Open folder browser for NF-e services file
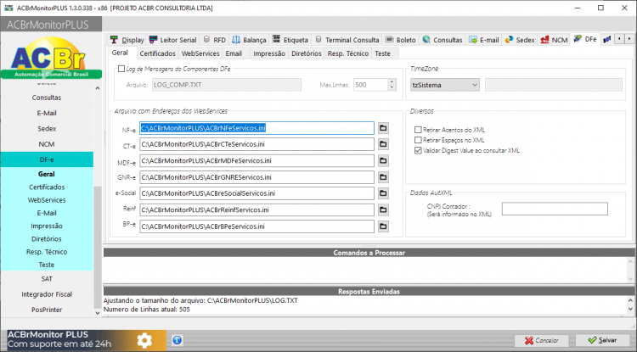 (x=383, y=128)
